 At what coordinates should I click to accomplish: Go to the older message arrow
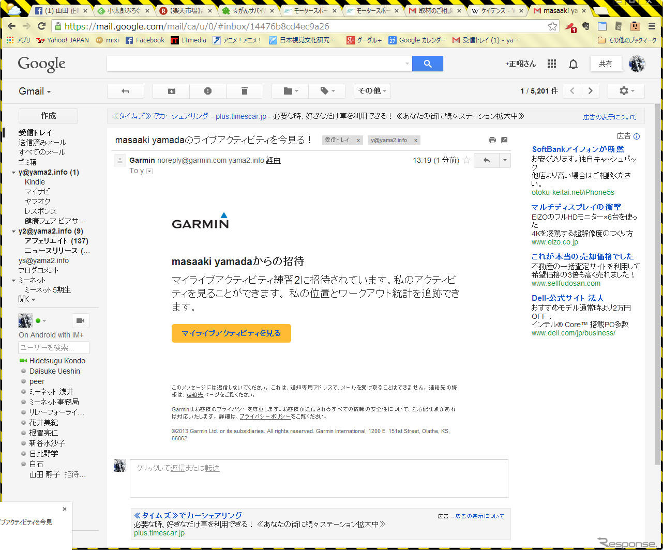(x=590, y=91)
